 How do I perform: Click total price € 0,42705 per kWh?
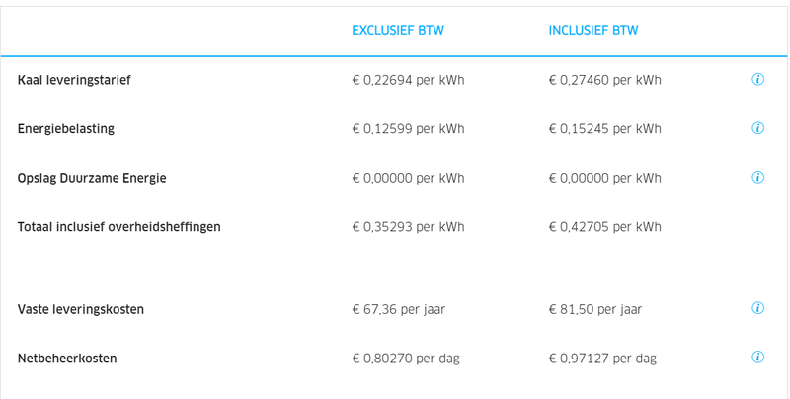604,227
